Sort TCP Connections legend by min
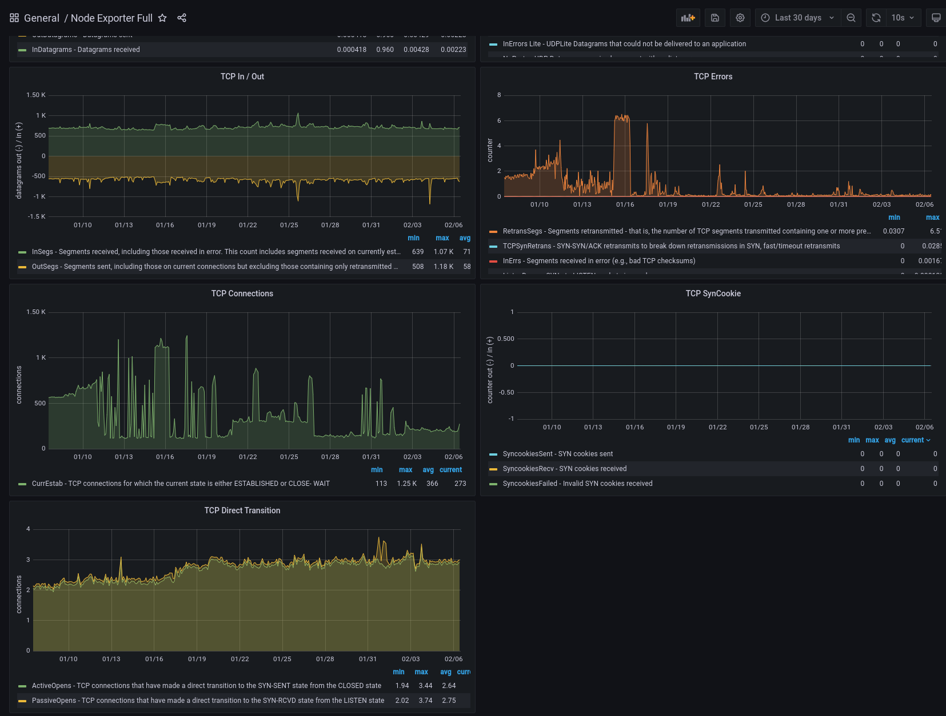The width and height of the screenshot is (946, 716). (x=377, y=470)
